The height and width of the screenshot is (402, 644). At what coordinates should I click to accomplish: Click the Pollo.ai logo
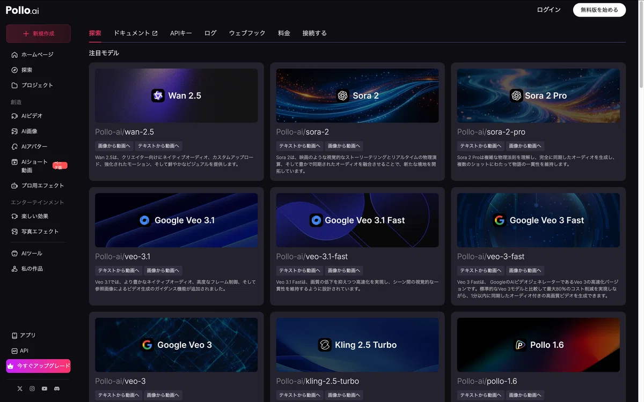[23, 10]
